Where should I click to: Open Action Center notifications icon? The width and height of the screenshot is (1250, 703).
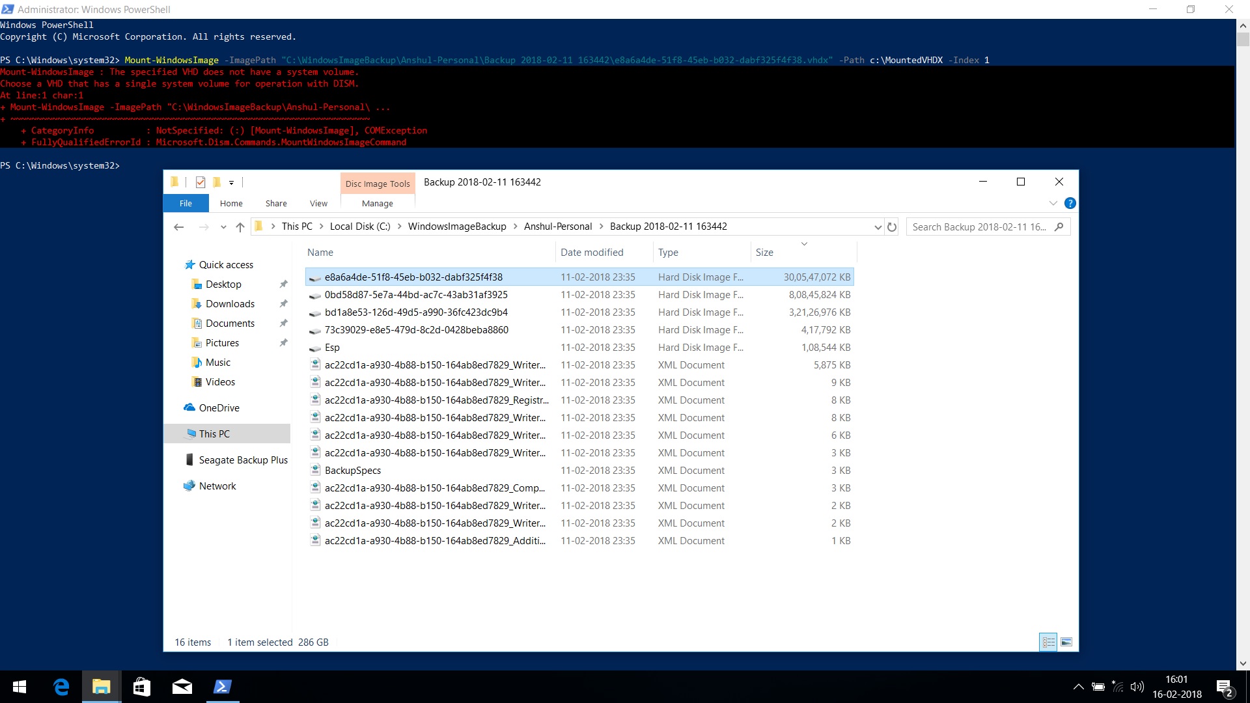1224,687
